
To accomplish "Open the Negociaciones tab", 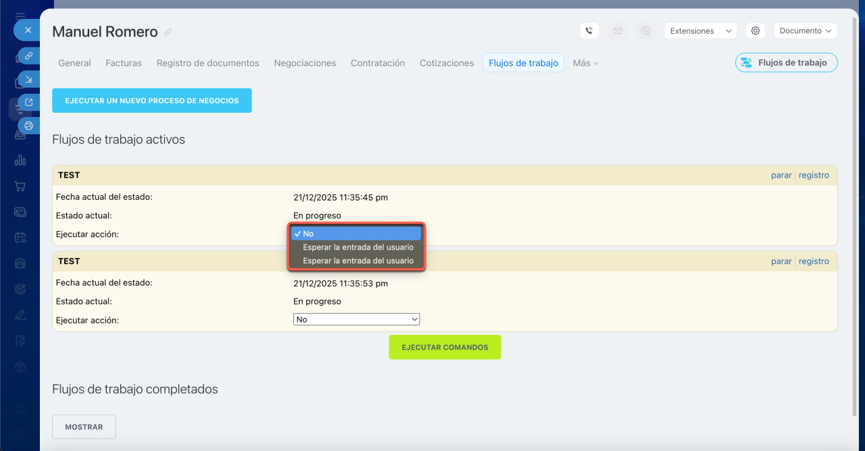I will click(305, 63).
